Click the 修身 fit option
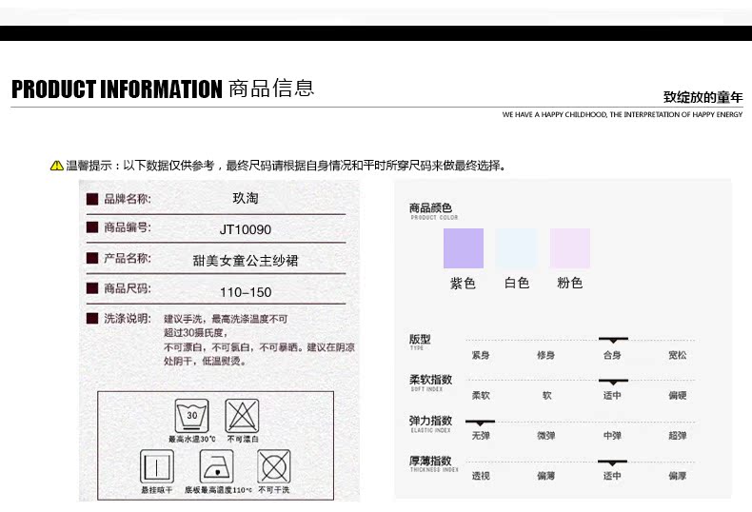This screenshot has width=752, height=512. pyautogui.click(x=546, y=355)
